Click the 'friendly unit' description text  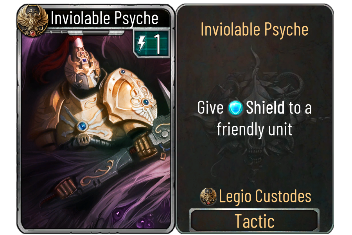255,130
